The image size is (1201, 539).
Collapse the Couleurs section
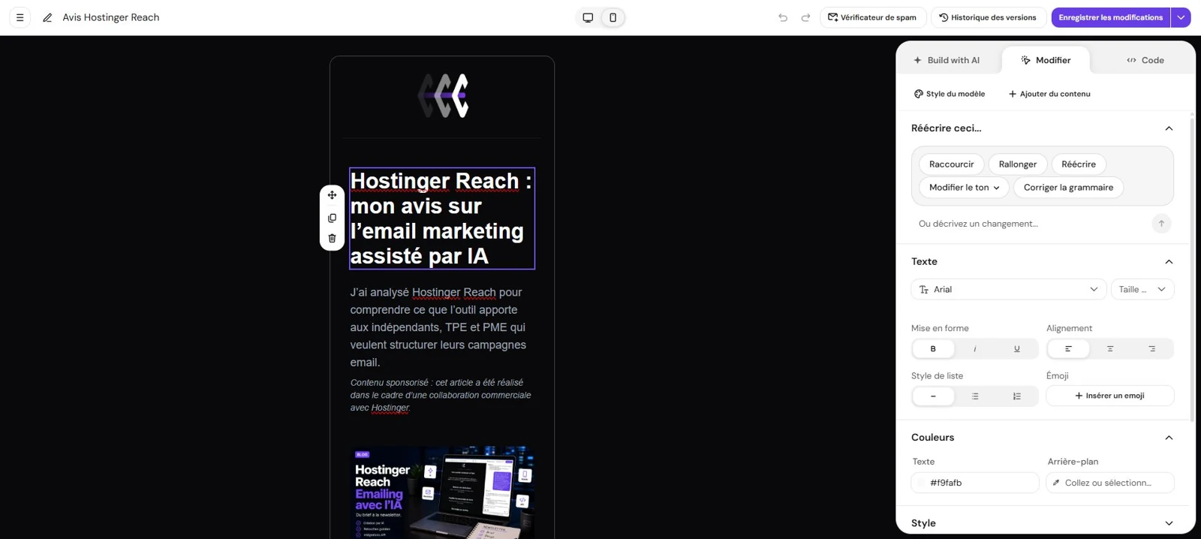click(x=1169, y=438)
